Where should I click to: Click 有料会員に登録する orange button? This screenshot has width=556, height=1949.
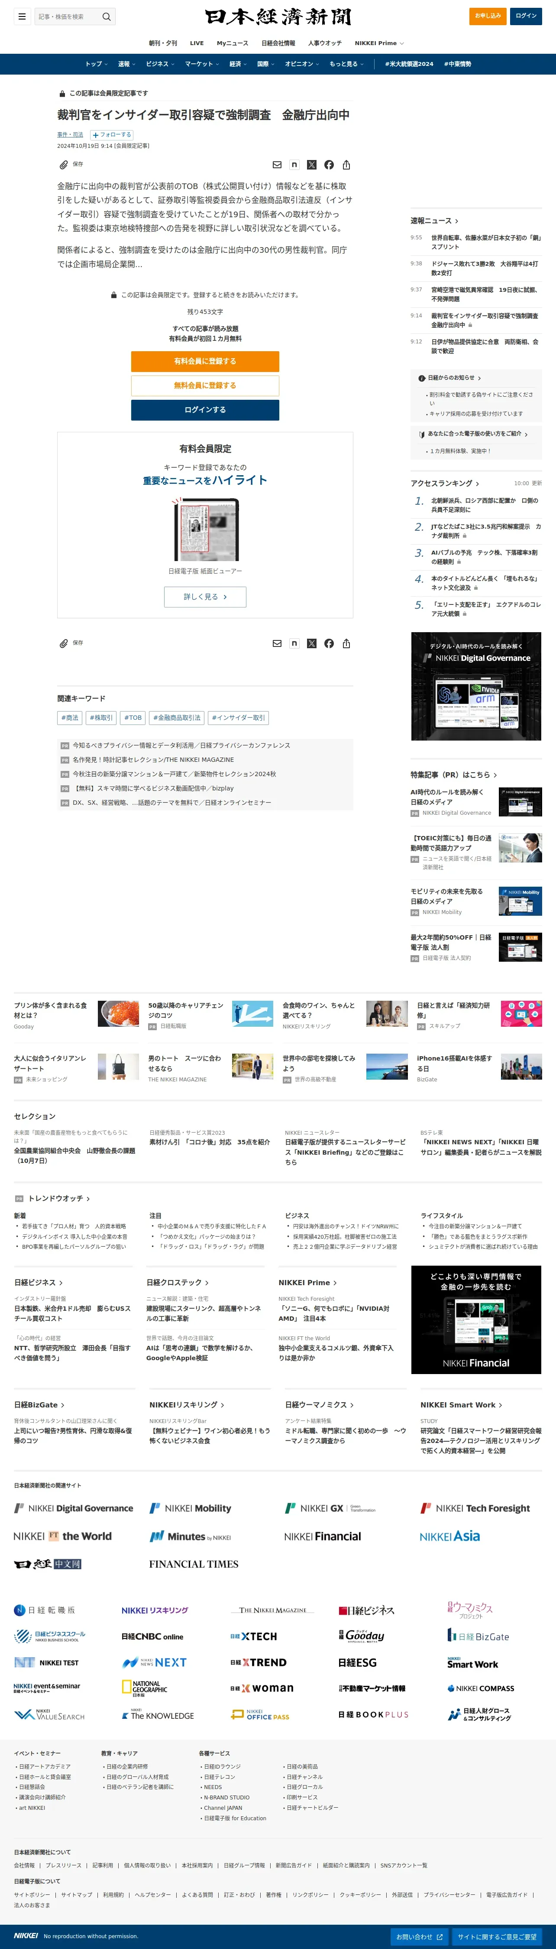pos(205,362)
